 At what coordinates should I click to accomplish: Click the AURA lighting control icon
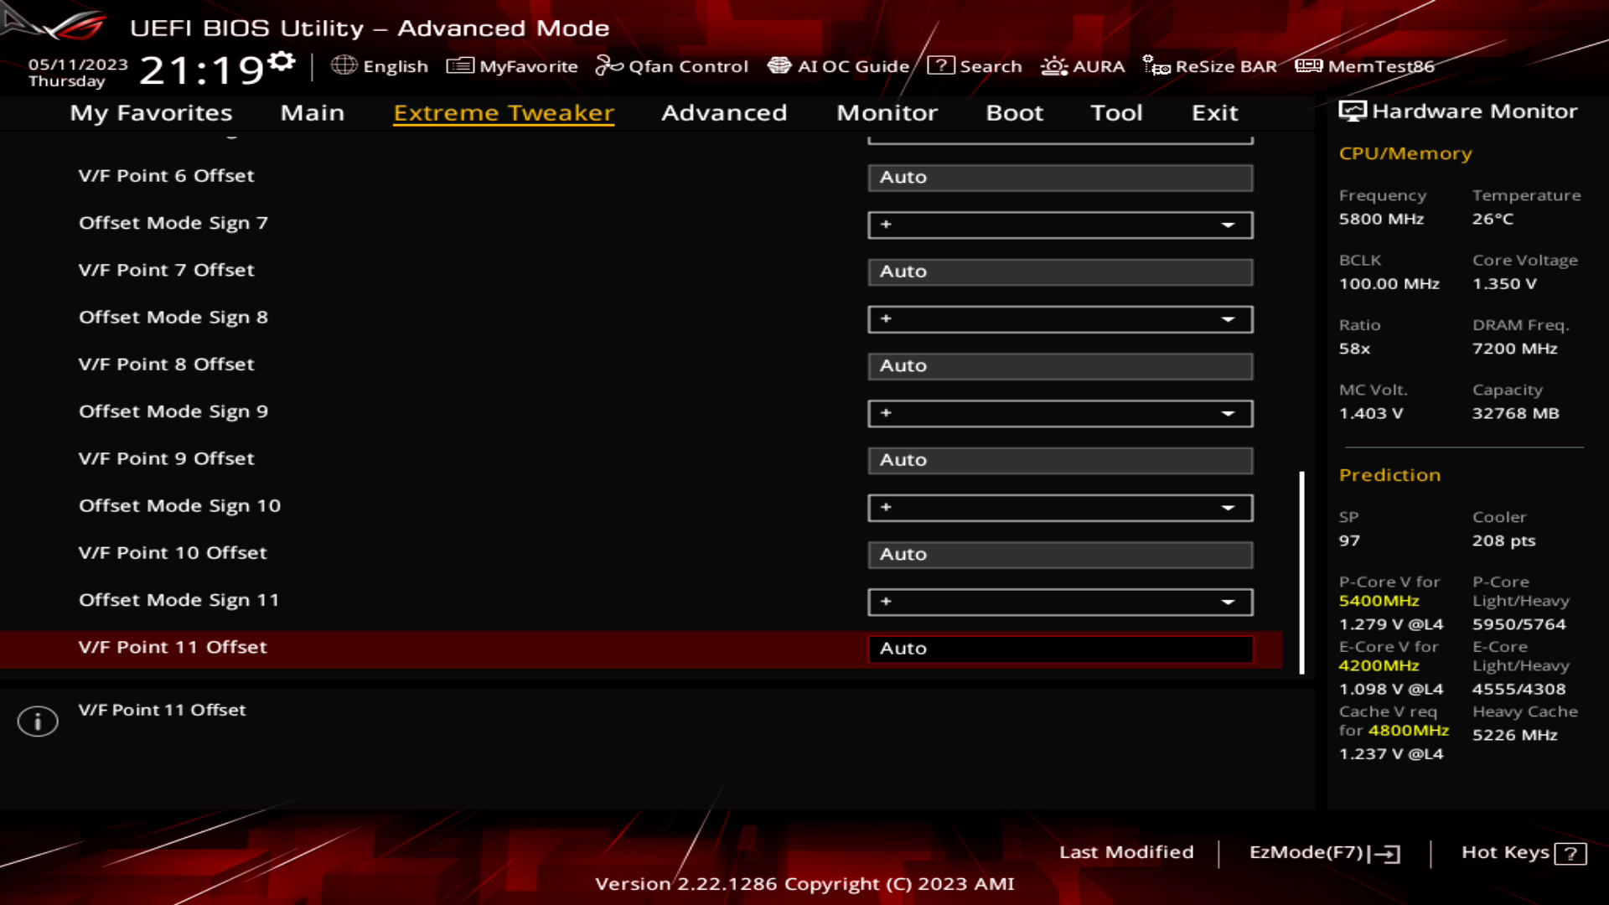tap(1053, 66)
